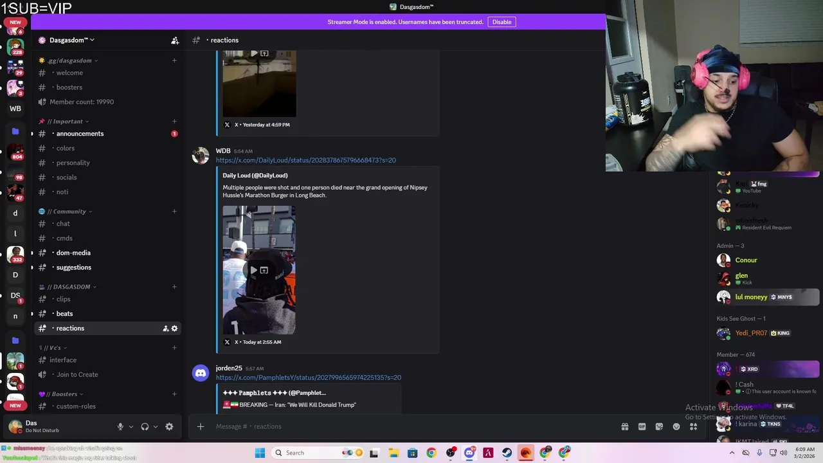
Task: Click the plus attachment button in message bar
Action: pos(201,426)
